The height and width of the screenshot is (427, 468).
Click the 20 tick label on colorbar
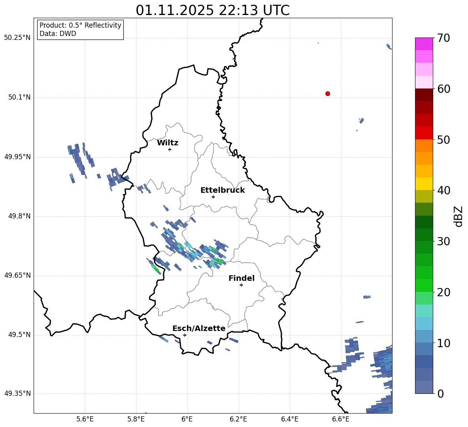click(443, 292)
